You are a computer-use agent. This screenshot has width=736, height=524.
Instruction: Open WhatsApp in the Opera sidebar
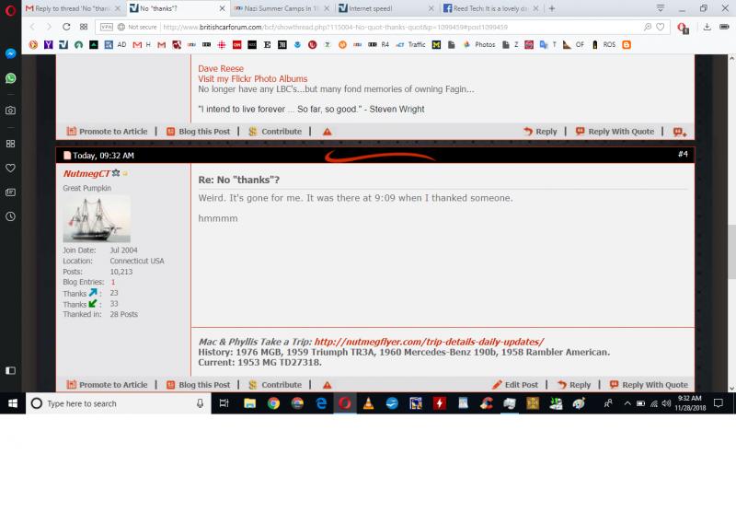point(10,79)
